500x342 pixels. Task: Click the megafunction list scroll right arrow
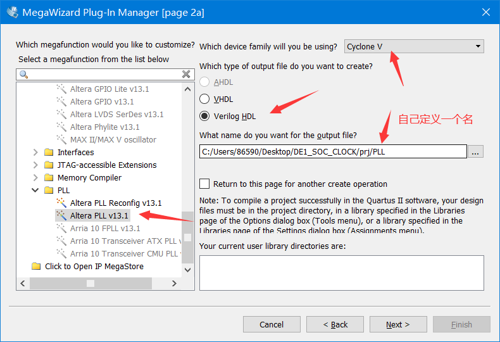(174, 283)
